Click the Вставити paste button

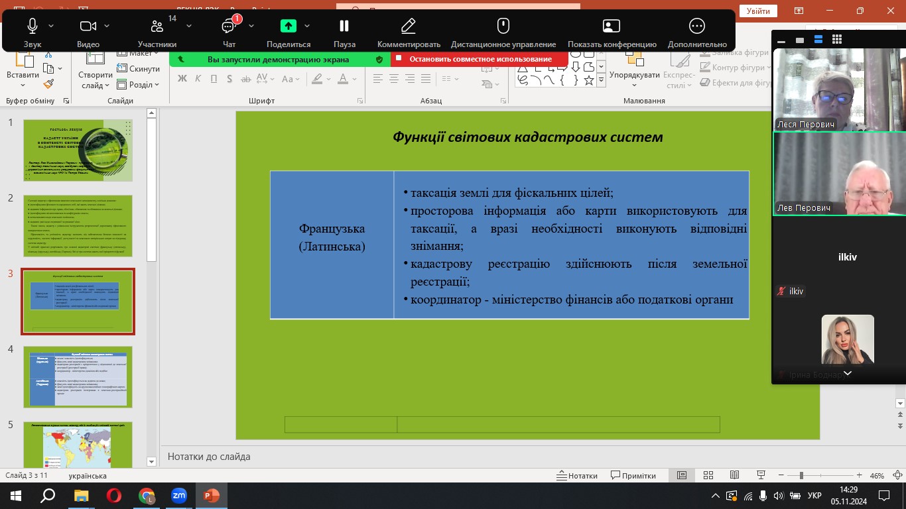[23, 72]
